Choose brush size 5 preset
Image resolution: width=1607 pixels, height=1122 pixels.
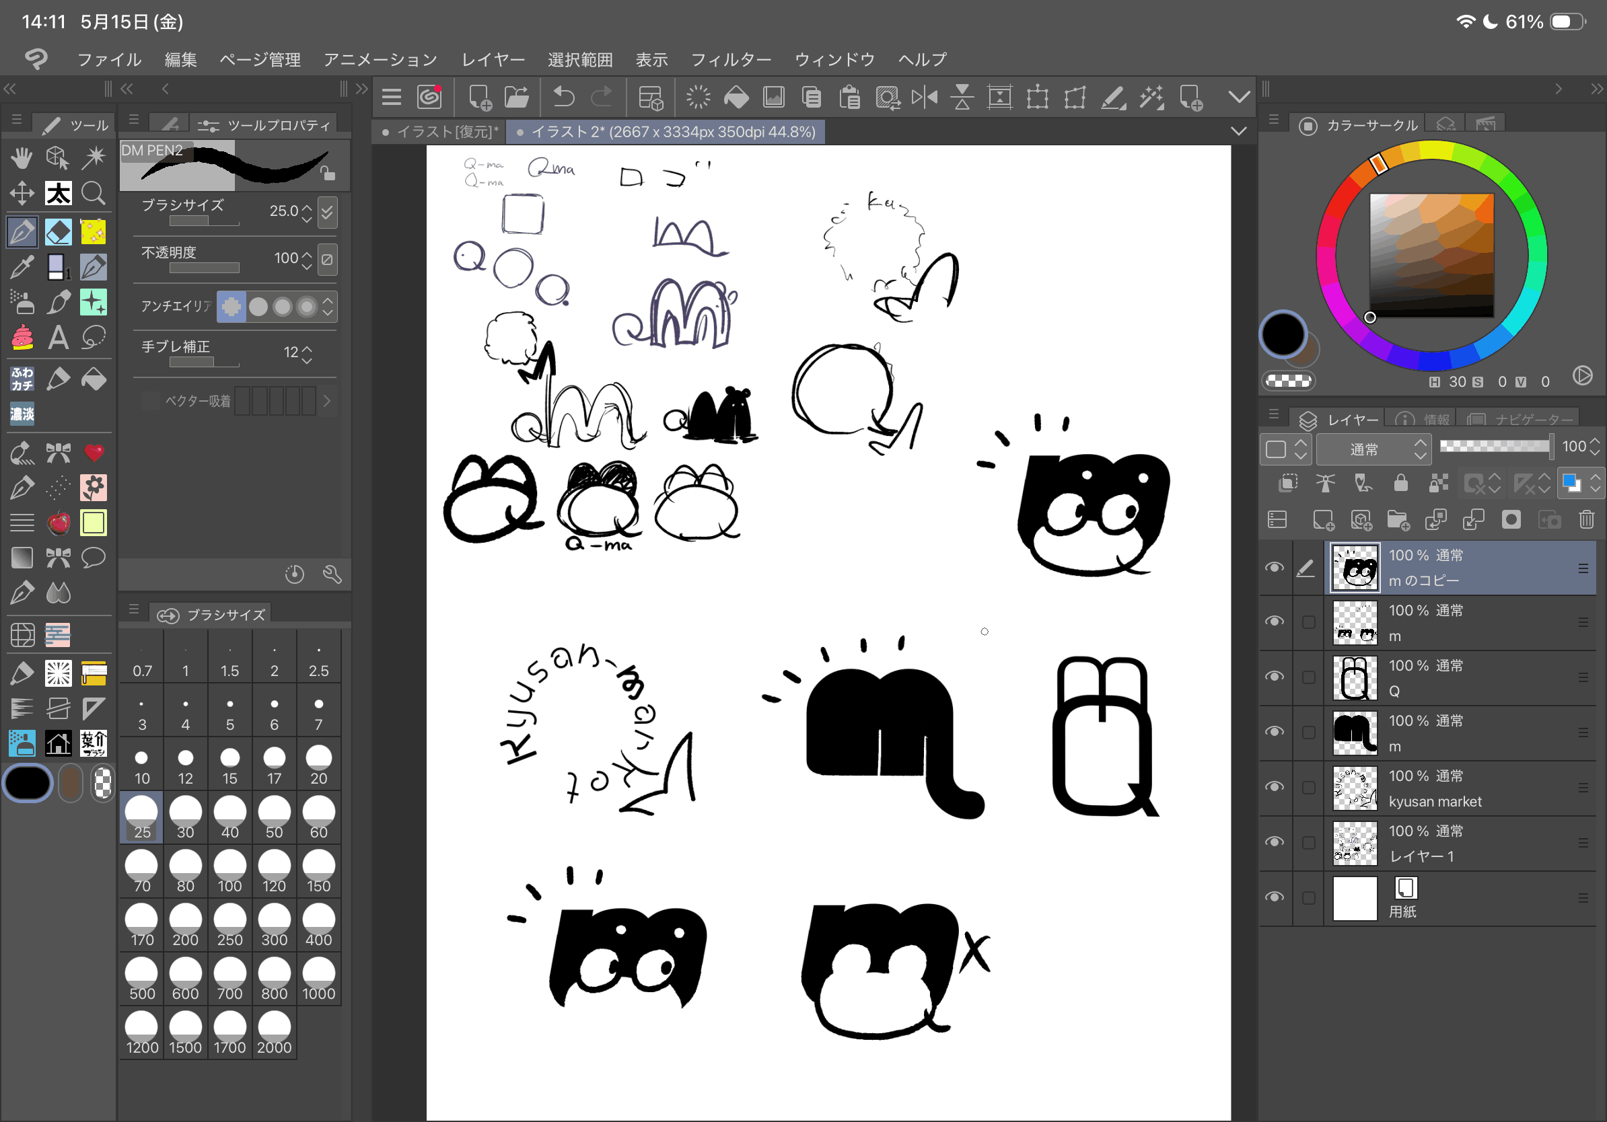tap(229, 708)
